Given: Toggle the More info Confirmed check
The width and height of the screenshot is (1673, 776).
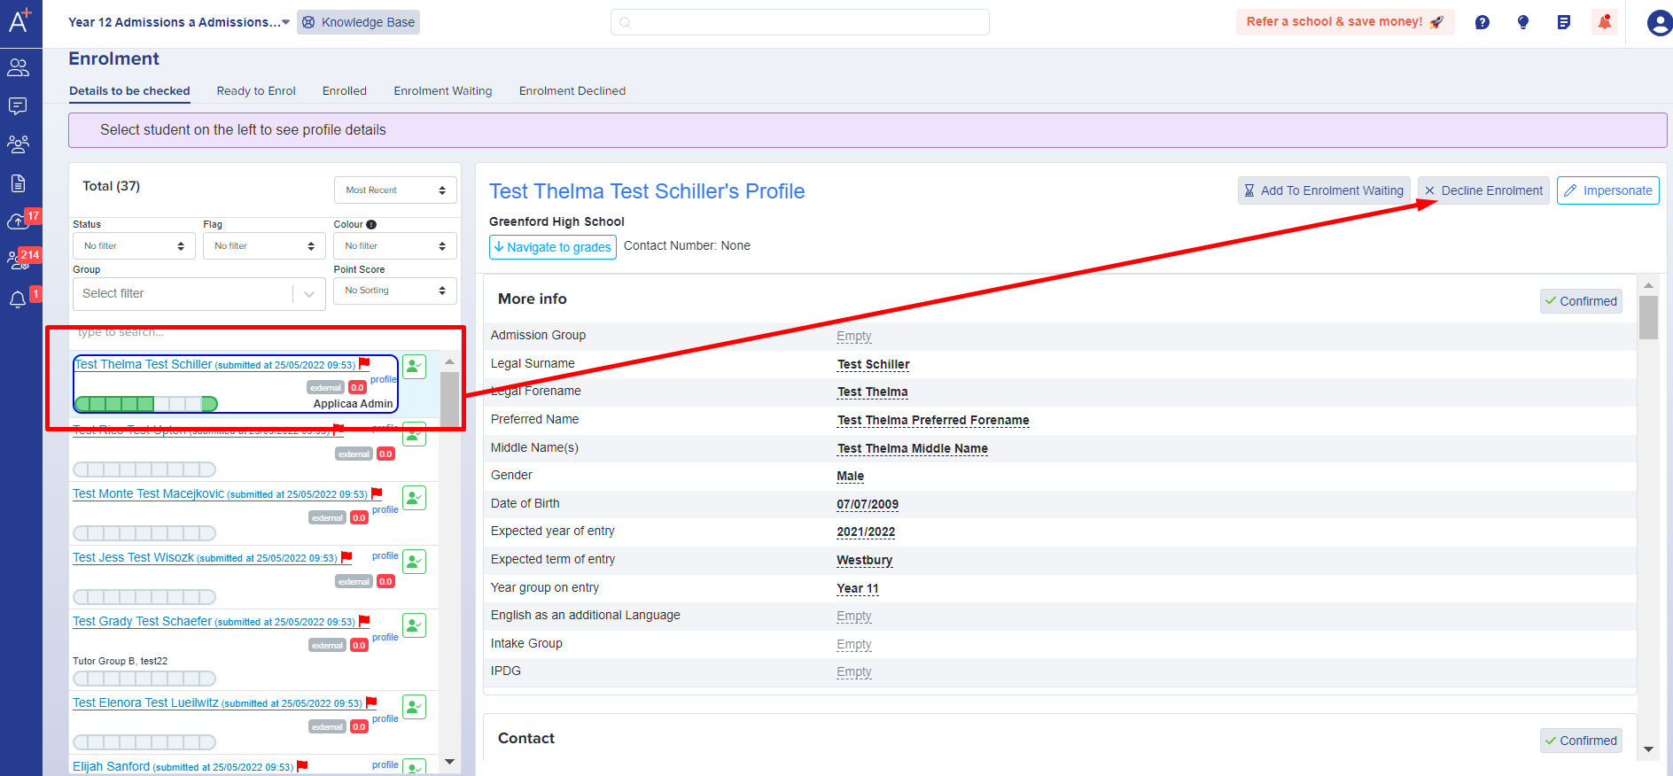Looking at the screenshot, I should pos(1581,301).
